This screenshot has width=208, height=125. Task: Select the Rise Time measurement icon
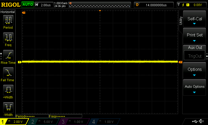8,55
